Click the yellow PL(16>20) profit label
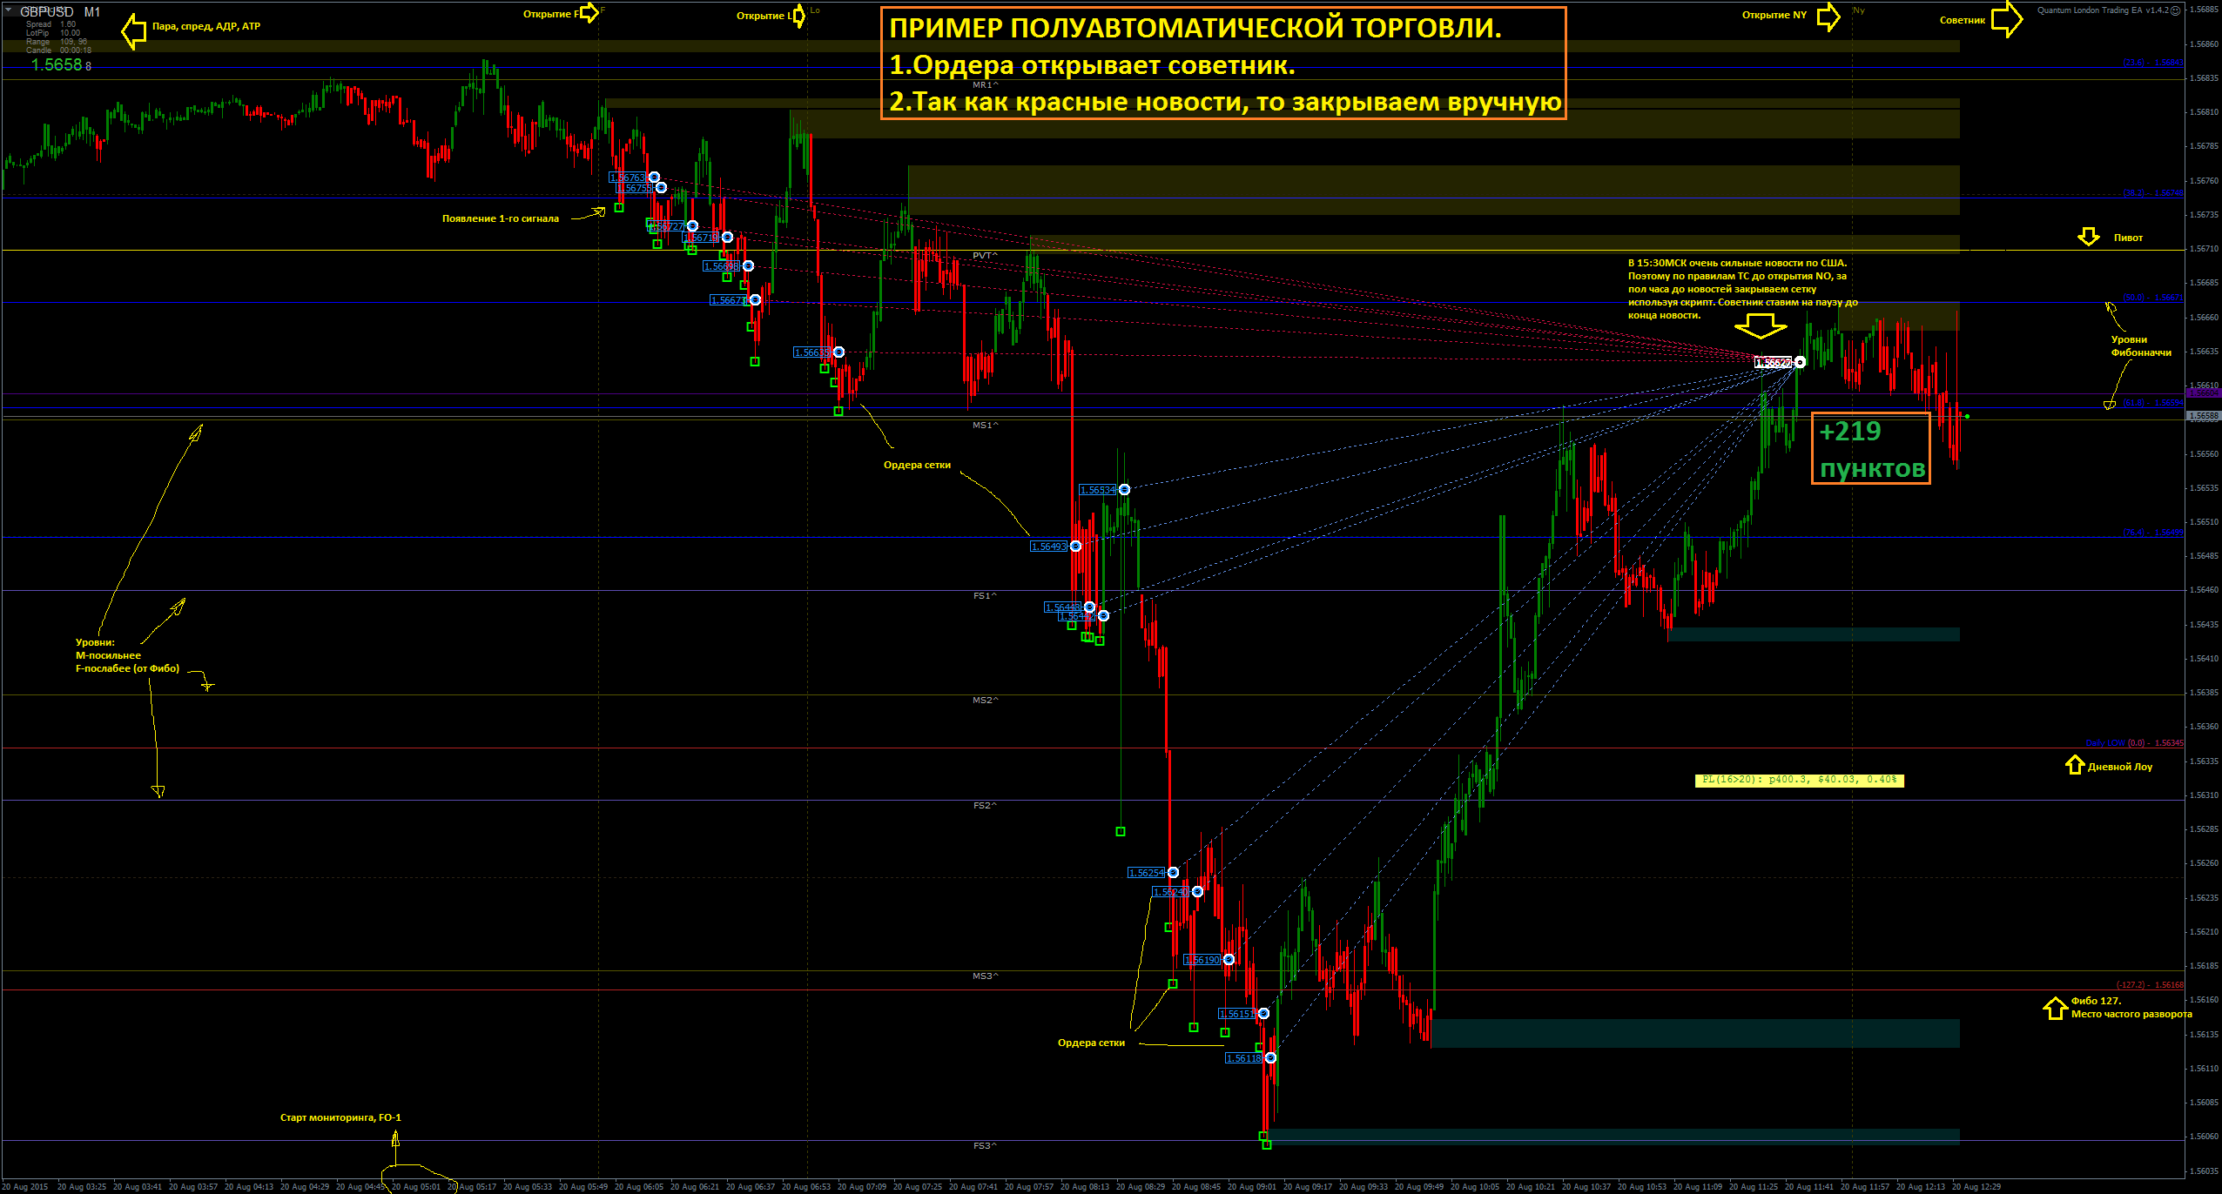 [1800, 780]
